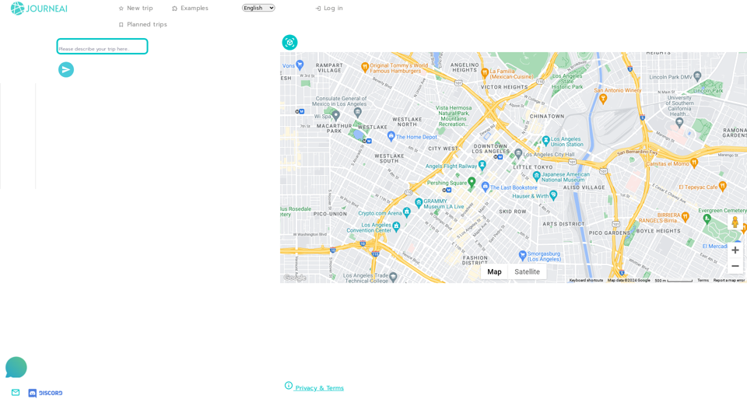
Task: Select the Crypto.com Arena marker
Action: (x=406, y=212)
